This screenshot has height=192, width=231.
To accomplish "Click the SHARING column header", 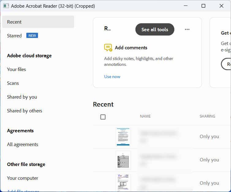I will click(x=207, y=116).
